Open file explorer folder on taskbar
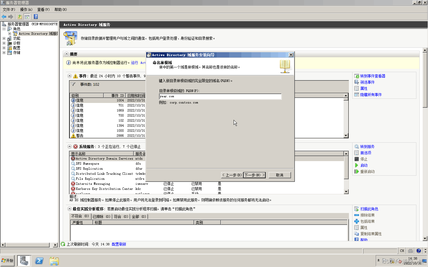This screenshot has height=267, width=428. click(x=54, y=261)
